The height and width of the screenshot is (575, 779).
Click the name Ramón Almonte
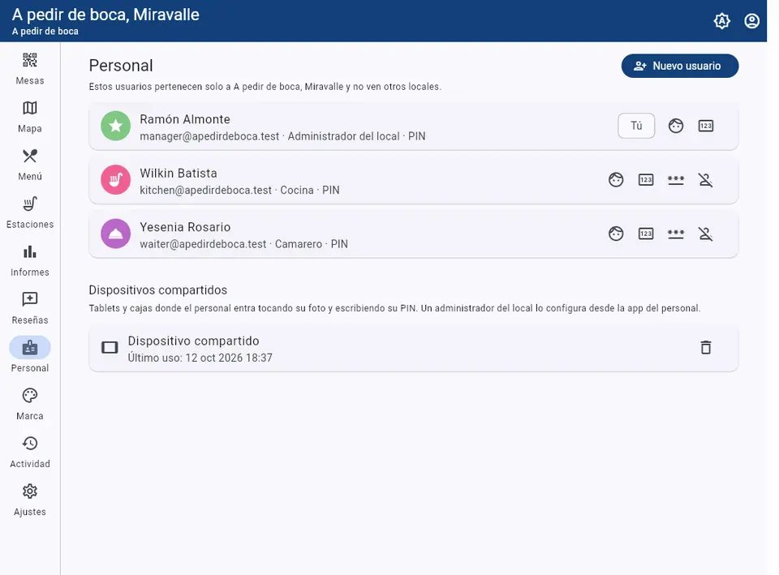185,119
